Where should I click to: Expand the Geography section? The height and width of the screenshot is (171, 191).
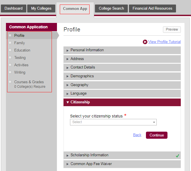[x=122, y=85]
